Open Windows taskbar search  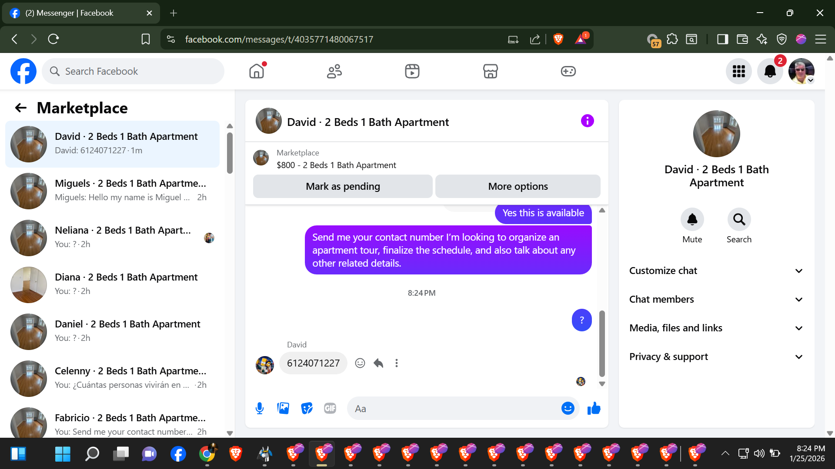[92, 454]
